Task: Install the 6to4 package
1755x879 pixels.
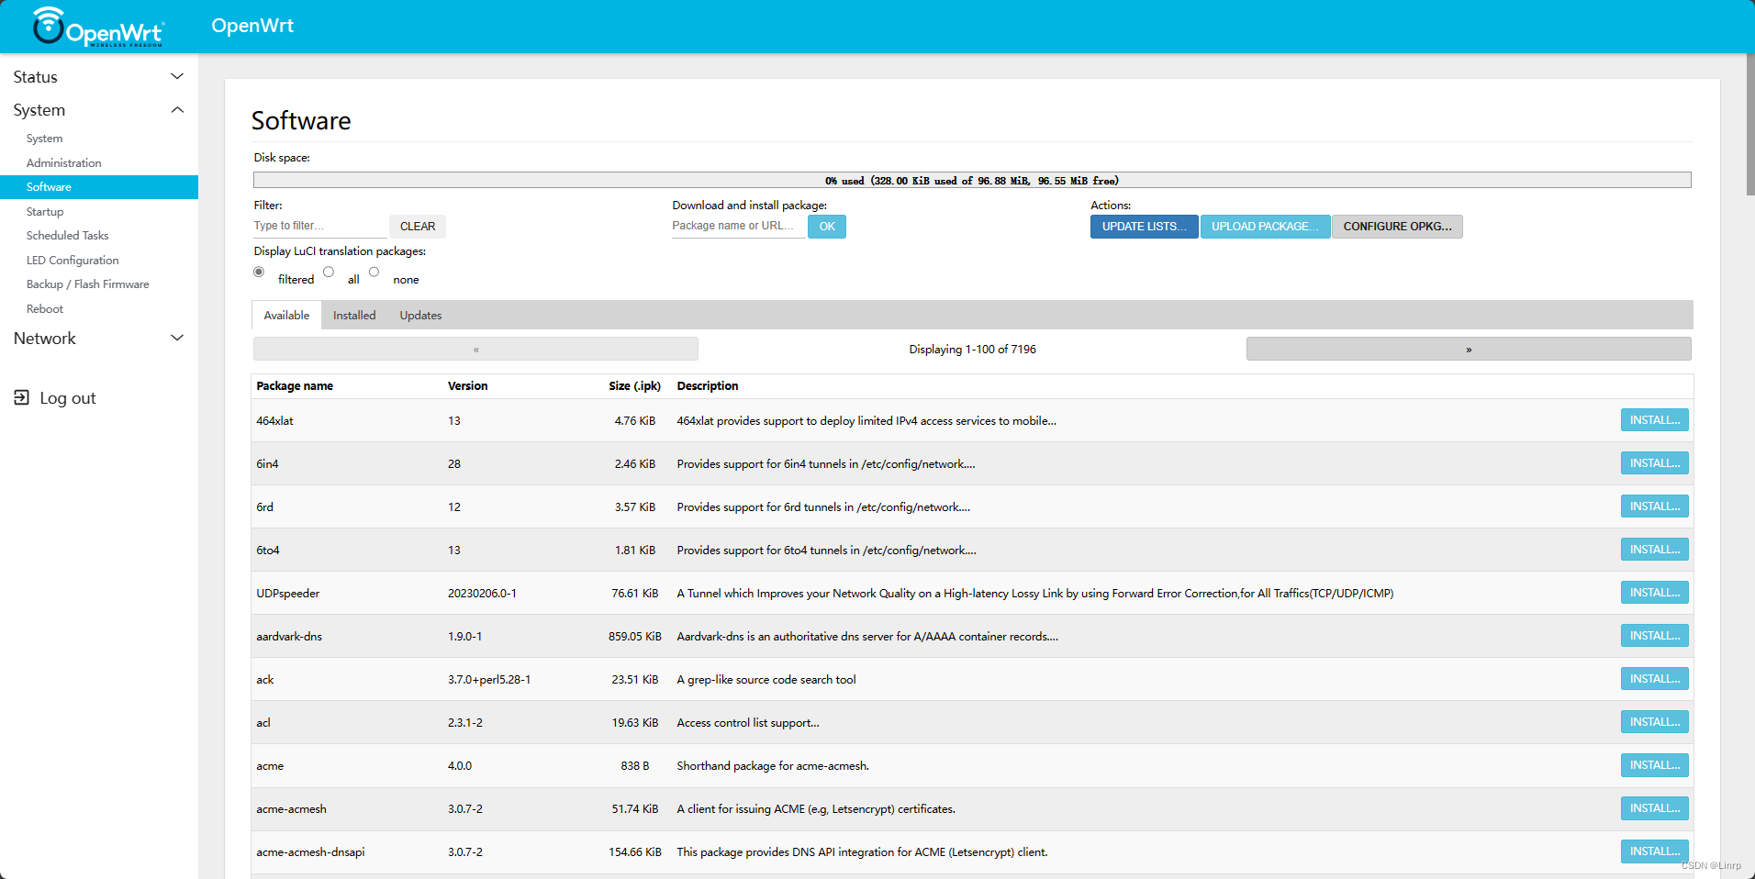Action: pos(1654,550)
